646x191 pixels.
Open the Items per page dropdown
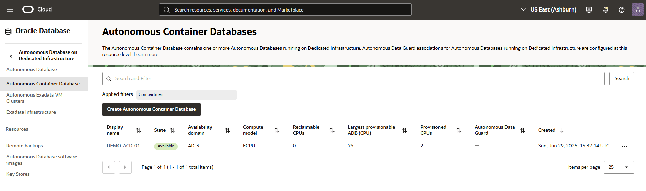(x=619, y=167)
